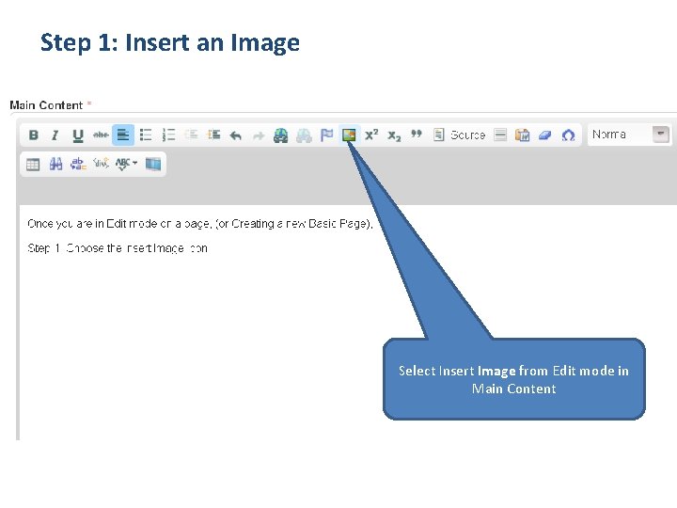Insert a block quote
The image size is (677, 508).
coord(417,134)
